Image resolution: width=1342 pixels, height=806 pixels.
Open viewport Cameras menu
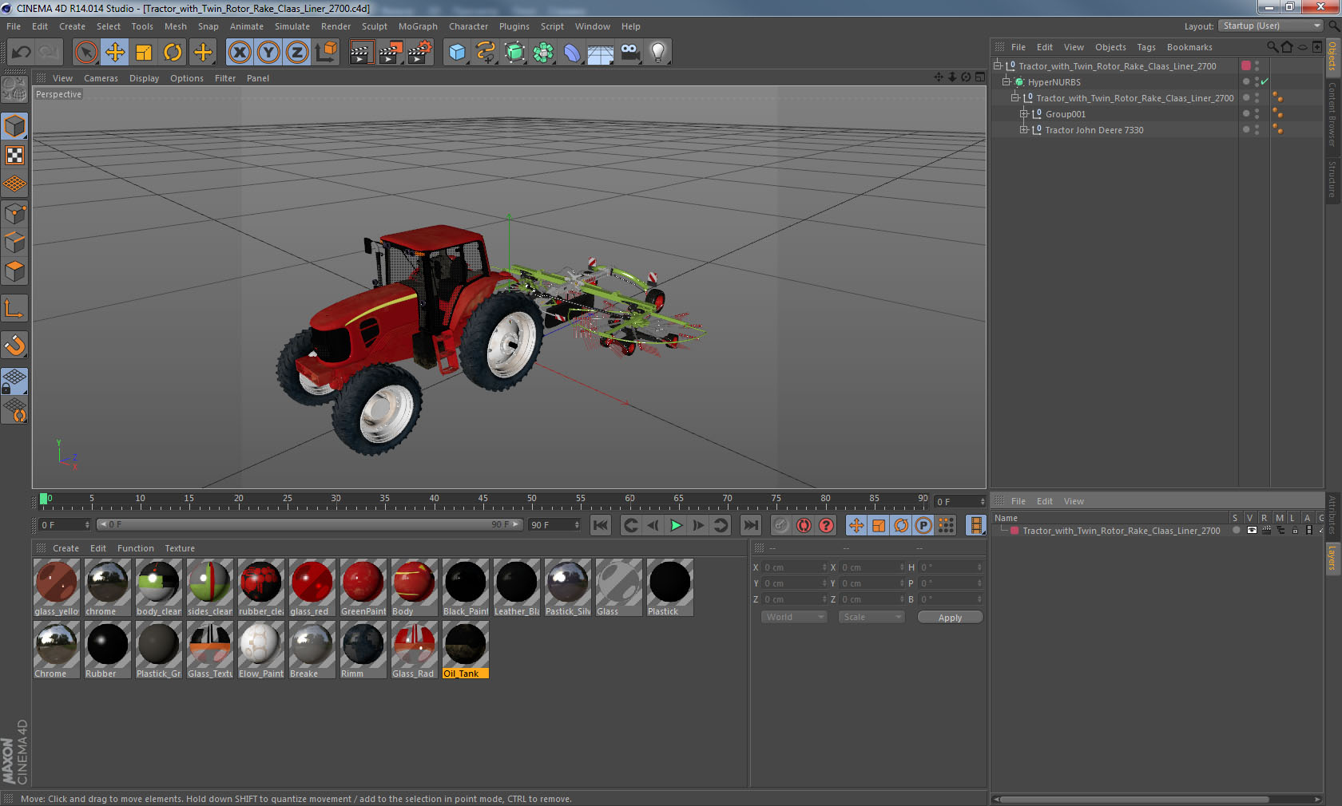click(x=101, y=78)
